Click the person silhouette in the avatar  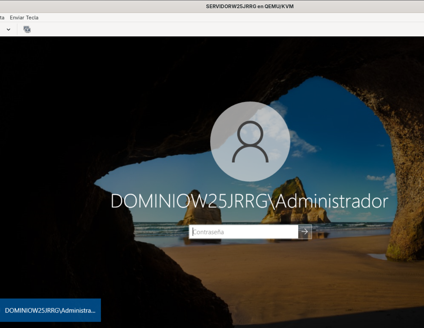click(x=250, y=142)
